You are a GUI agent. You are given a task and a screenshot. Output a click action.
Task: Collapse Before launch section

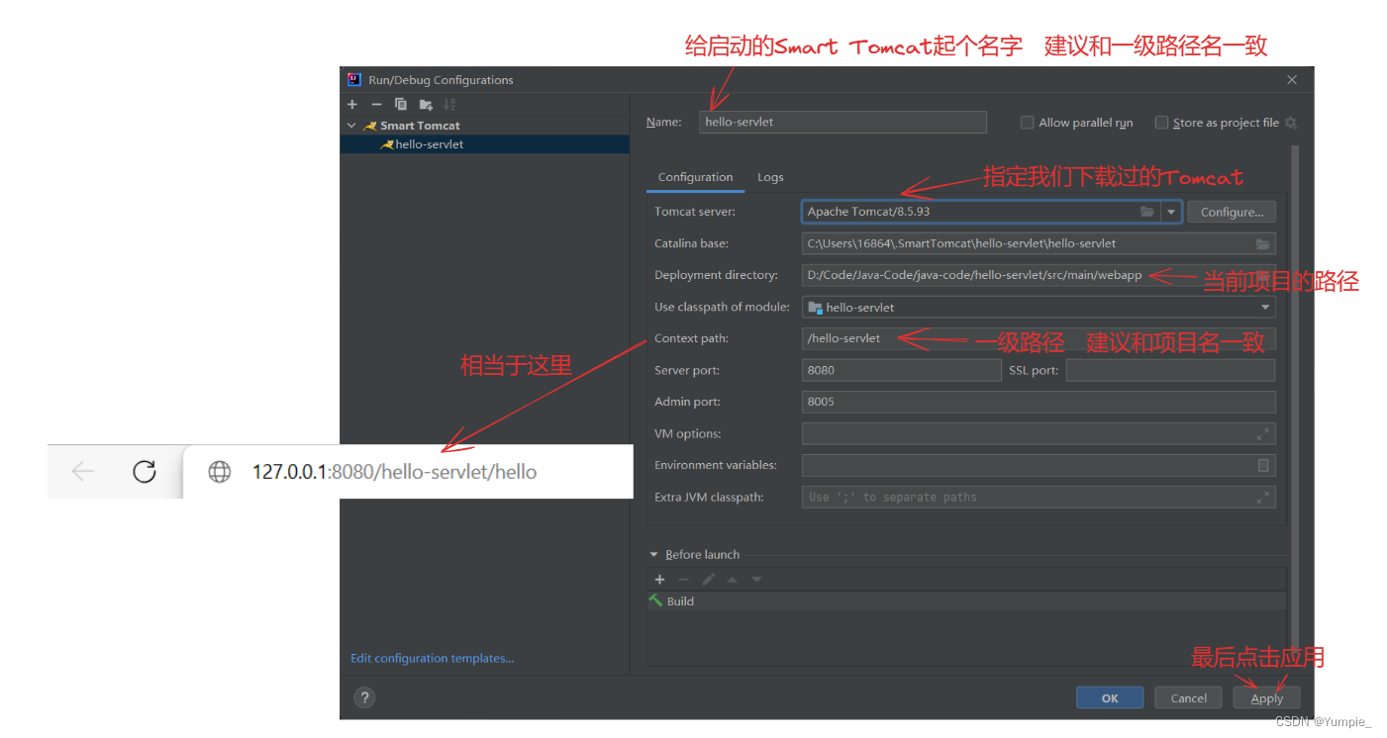pyautogui.click(x=653, y=555)
